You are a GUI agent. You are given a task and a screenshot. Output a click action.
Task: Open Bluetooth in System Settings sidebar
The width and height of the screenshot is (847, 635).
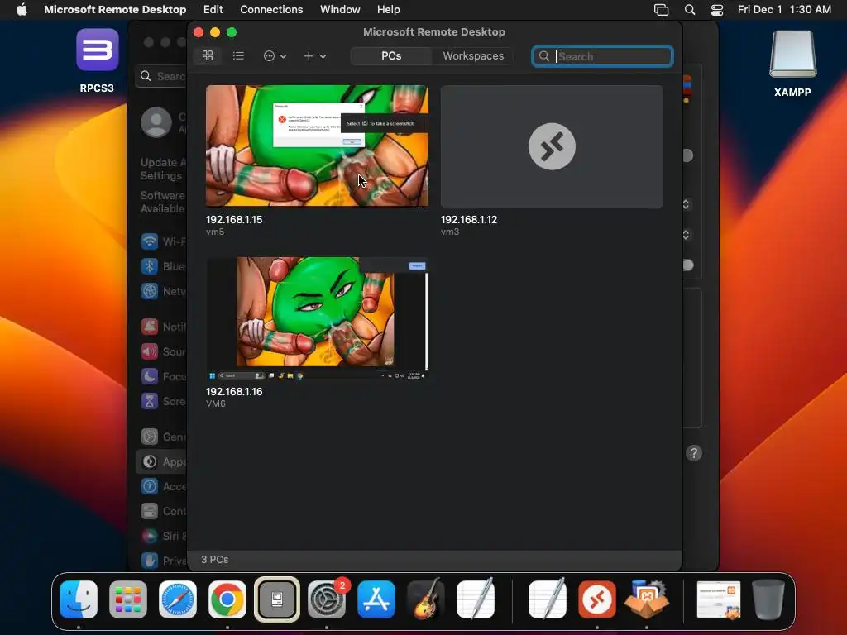coord(163,266)
